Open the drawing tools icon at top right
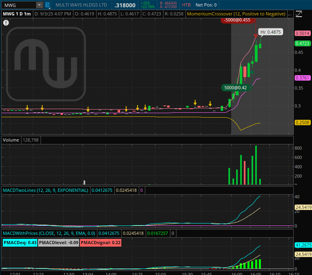 point(299,14)
